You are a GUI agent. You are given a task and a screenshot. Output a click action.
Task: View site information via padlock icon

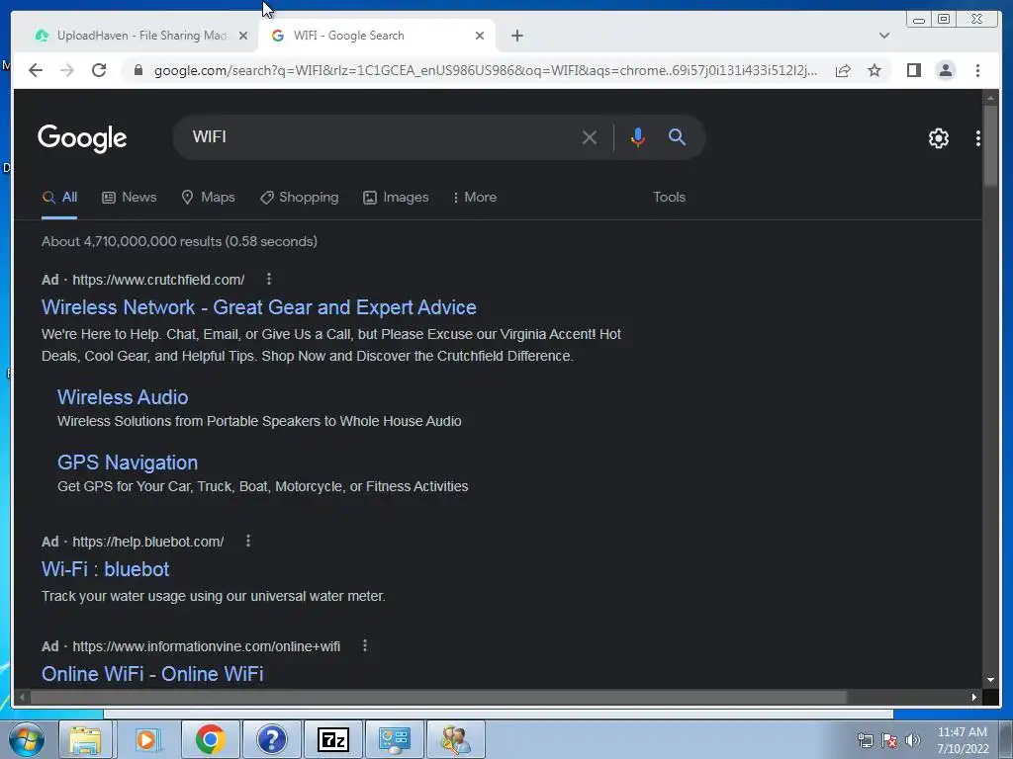click(x=138, y=70)
